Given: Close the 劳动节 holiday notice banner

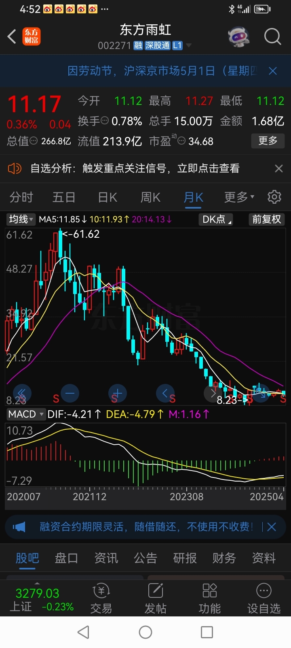Looking at the screenshot, I should click(273, 71).
